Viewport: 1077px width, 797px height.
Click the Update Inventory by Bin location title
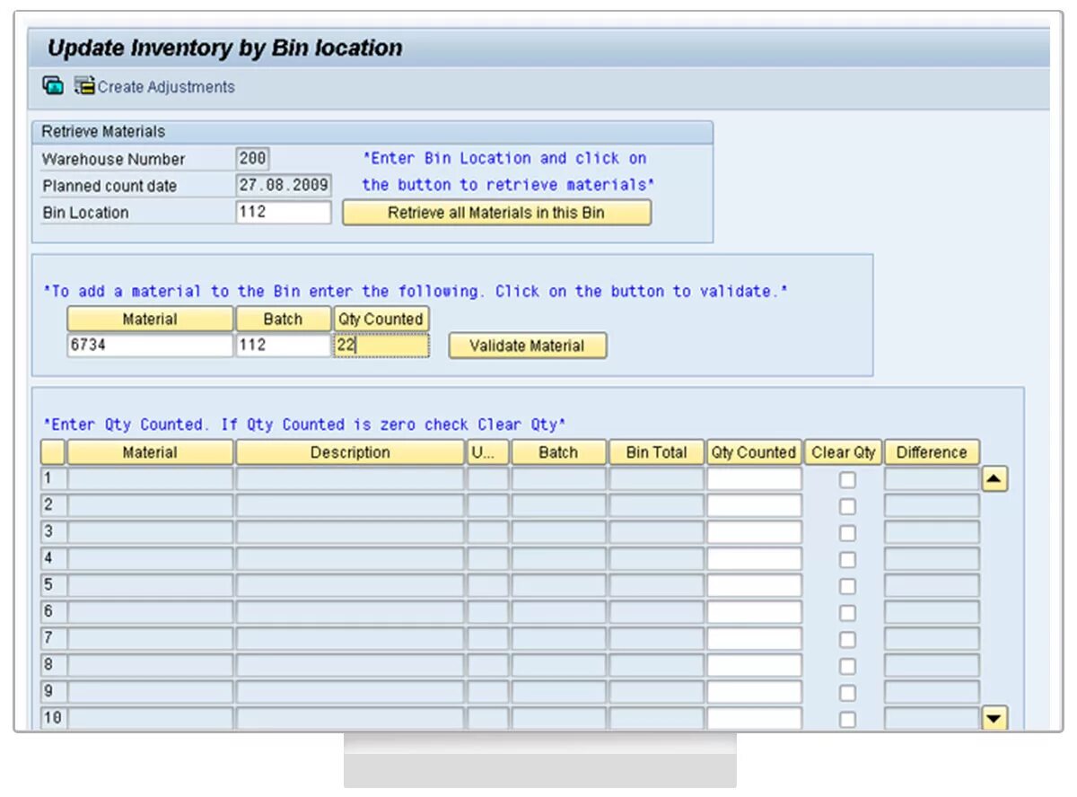pyautogui.click(x=225, y=48)
